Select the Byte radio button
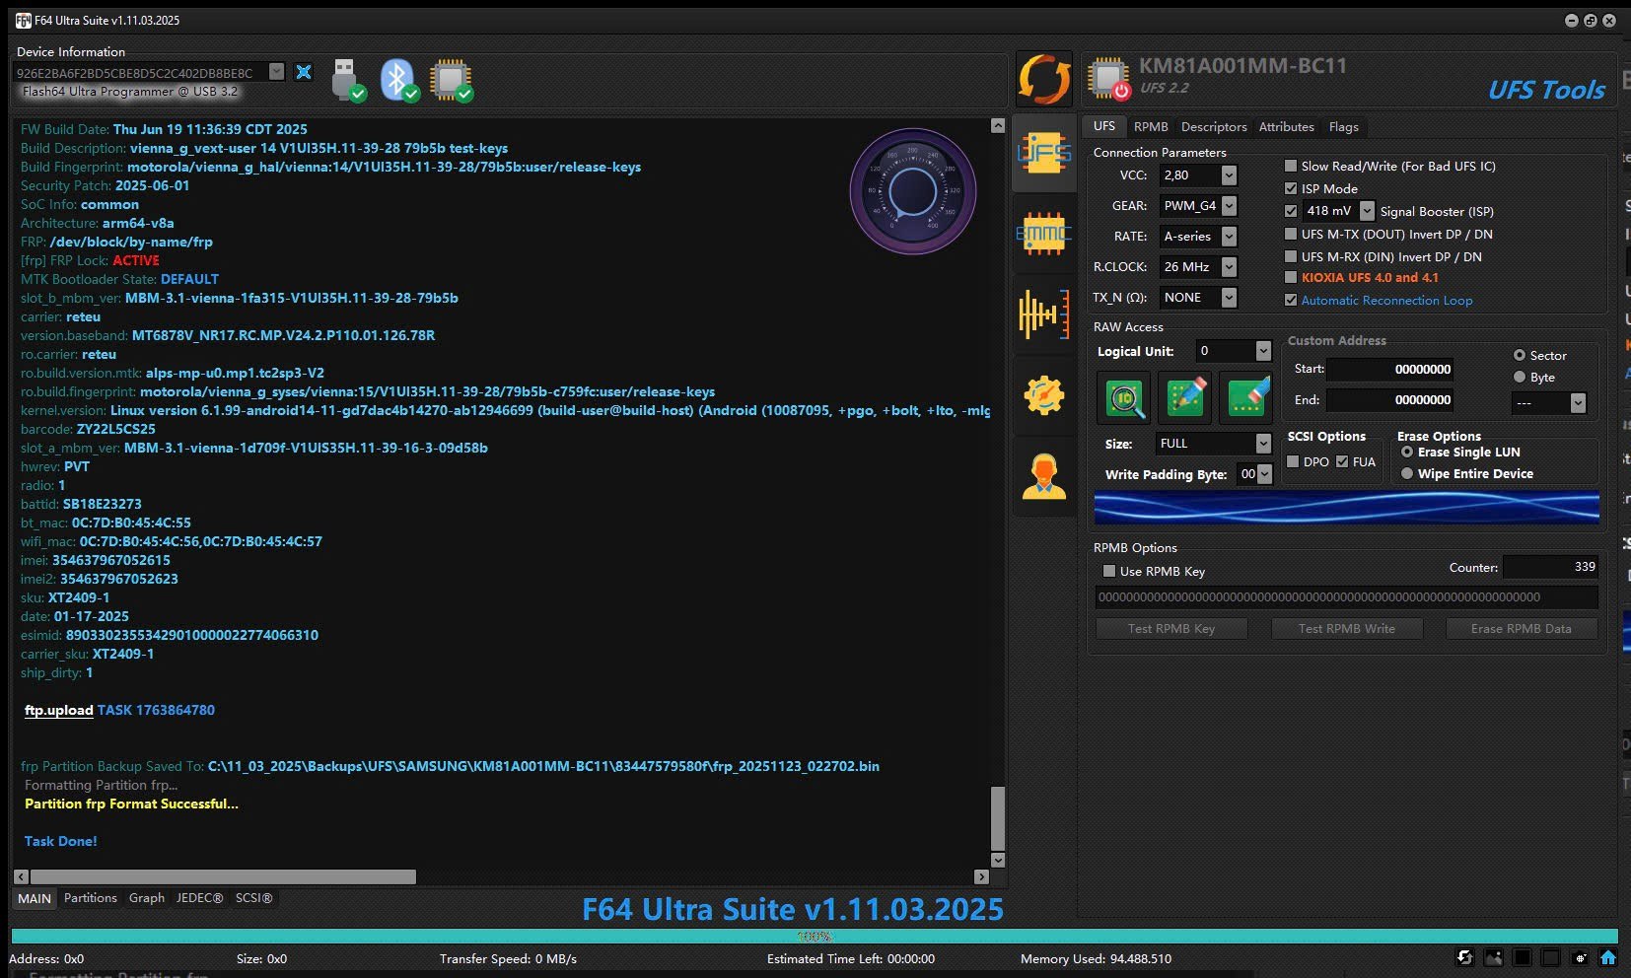This screenshot has width=1631, height=978. (x=1520, y=377)
